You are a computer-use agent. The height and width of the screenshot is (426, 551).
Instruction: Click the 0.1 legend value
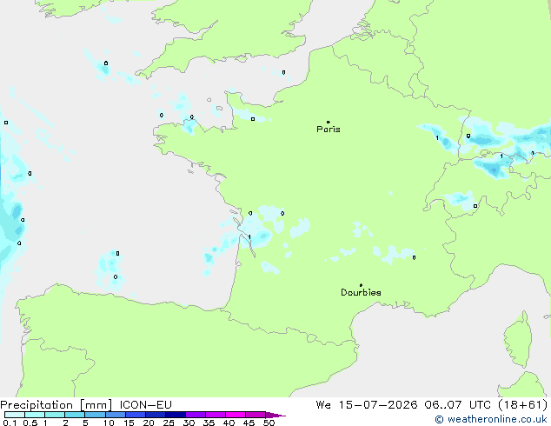pos(10,423)
